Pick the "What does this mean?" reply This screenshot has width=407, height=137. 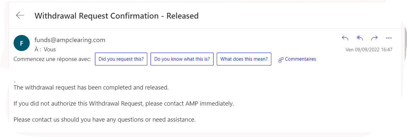[x=244, y=59]
